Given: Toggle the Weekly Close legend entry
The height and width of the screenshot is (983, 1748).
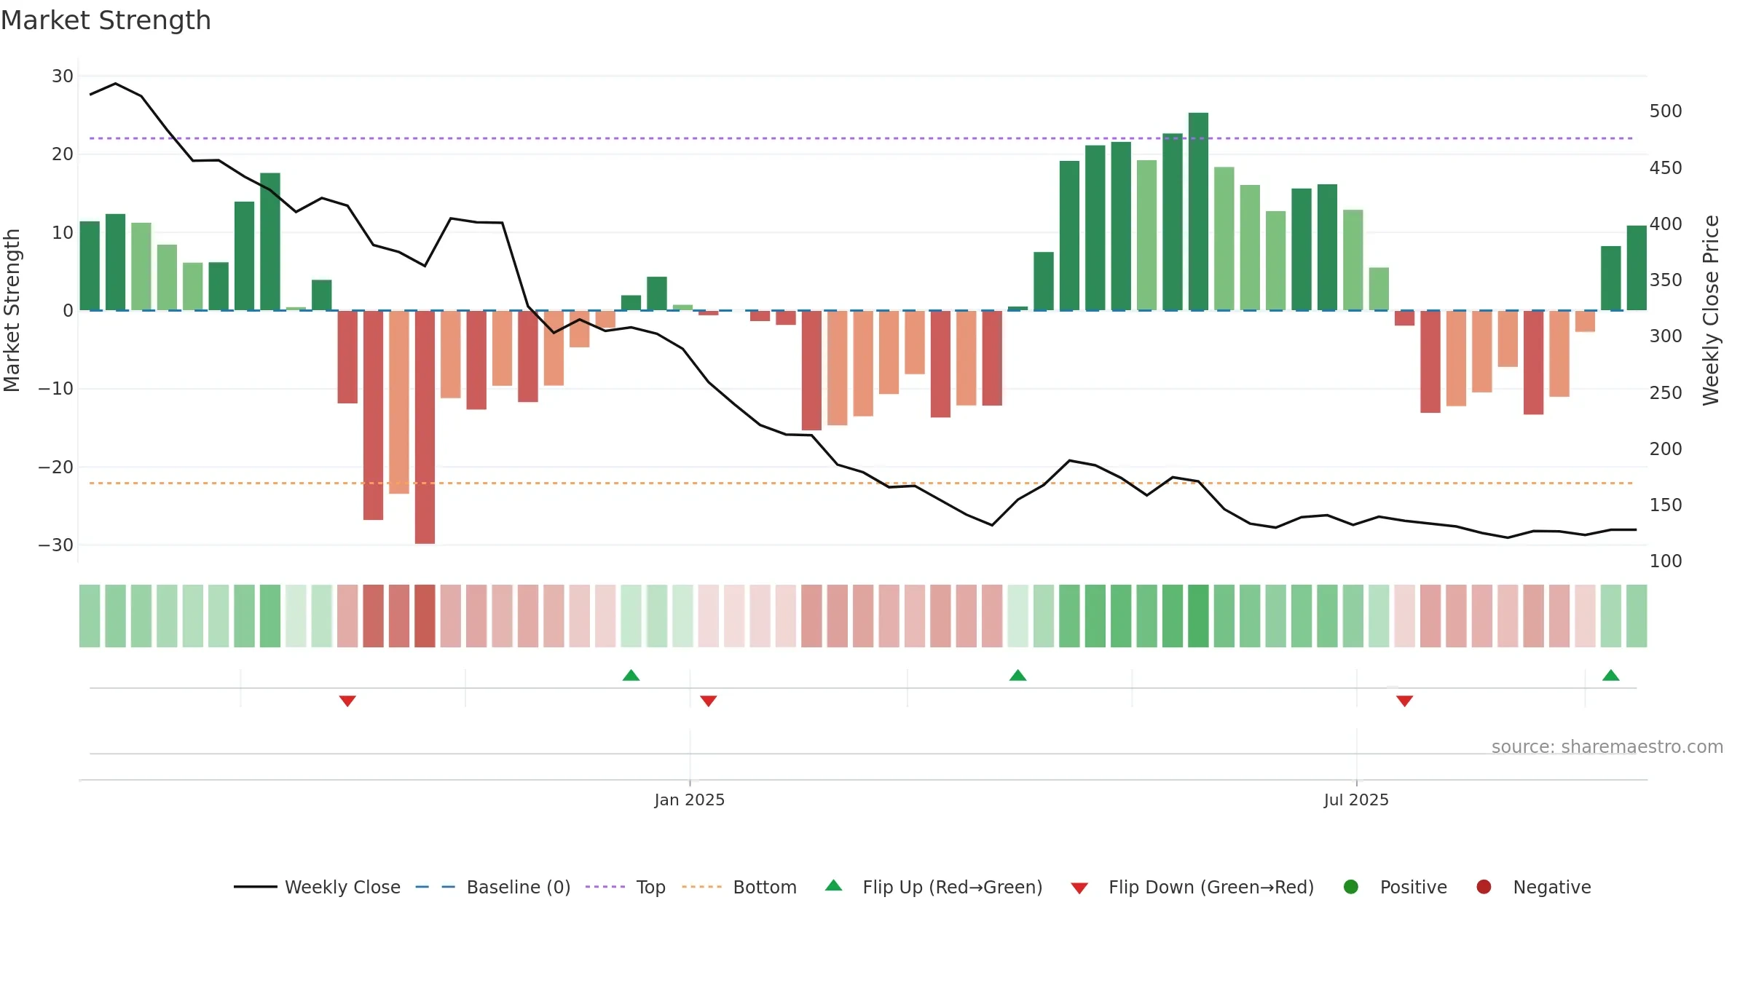Looking at the screenshot, I should tap(317, 887).
